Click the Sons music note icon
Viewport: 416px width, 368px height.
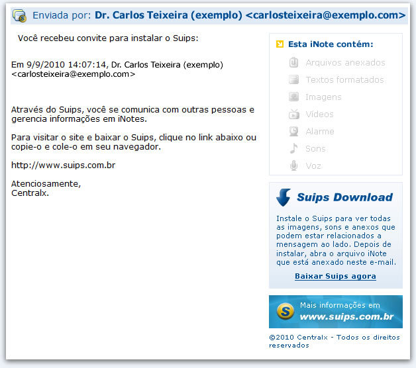click(293, 148)
